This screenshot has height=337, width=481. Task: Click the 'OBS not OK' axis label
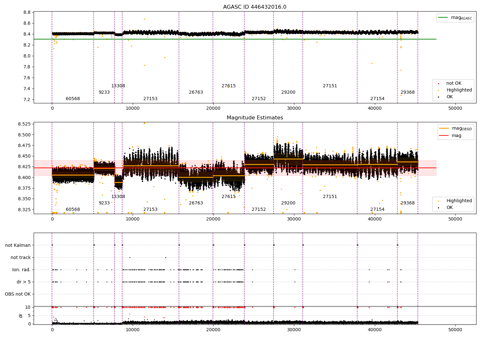(x=18, y=294)
